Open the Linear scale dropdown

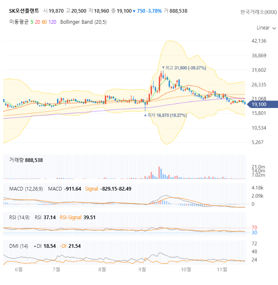266,28
